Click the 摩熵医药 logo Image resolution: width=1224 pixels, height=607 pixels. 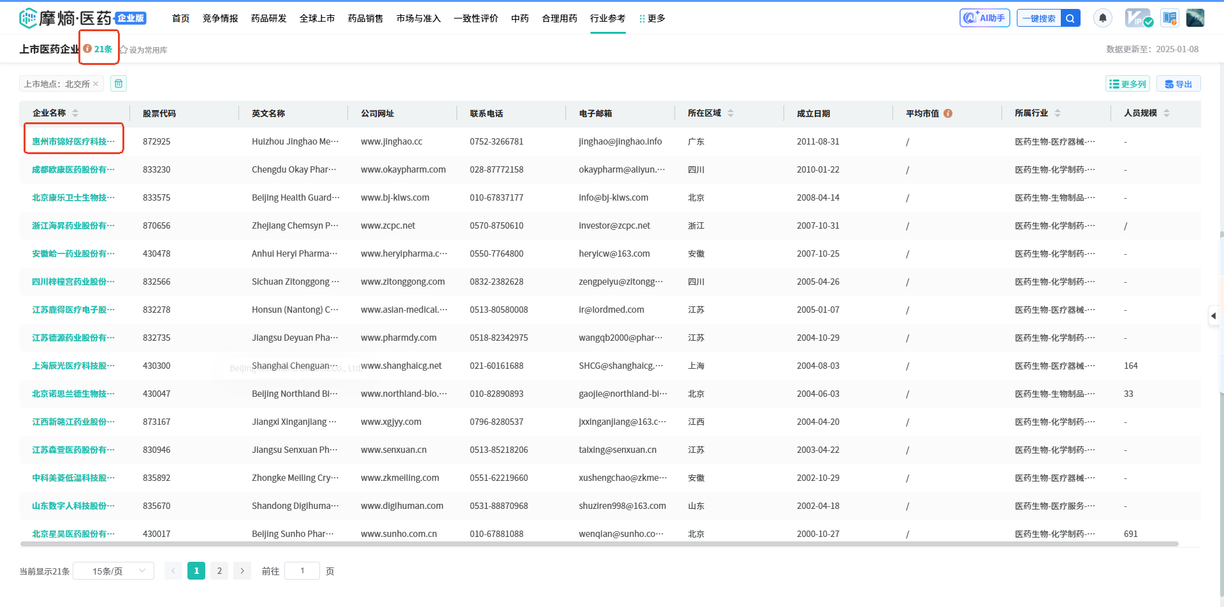tap(82, 18)
